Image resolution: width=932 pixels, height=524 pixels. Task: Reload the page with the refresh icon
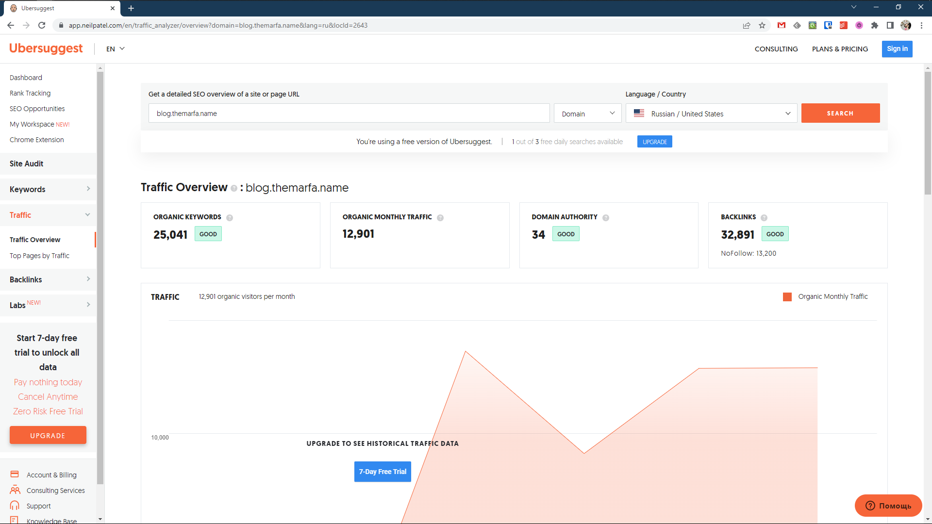point(42,25)
